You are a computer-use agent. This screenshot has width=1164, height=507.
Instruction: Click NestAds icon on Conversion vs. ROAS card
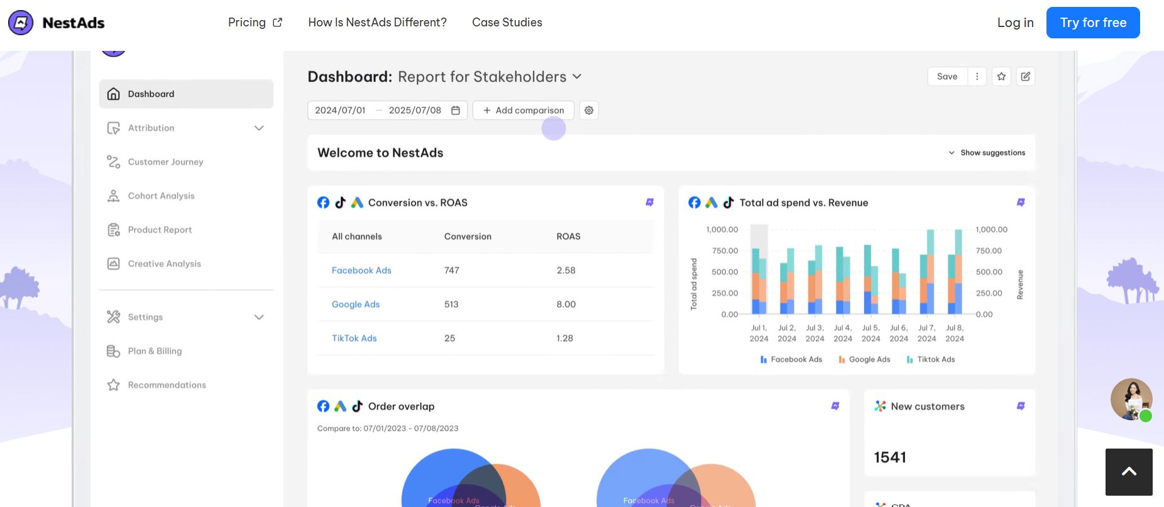(x=650, y=202)
